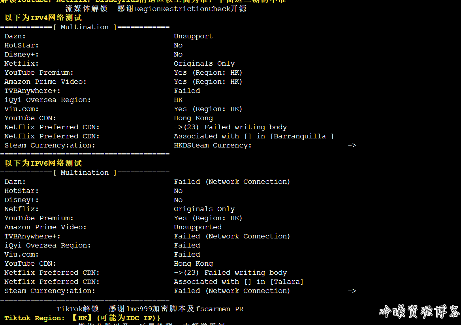Click 'Multination' header under the IPV6 heading

85,172
